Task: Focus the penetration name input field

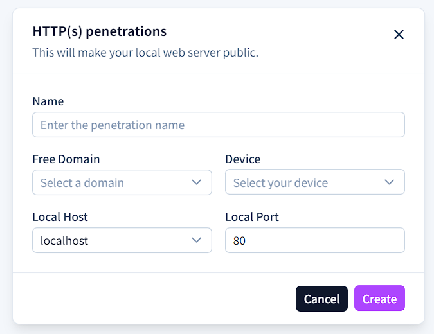Action: [219, 125]
